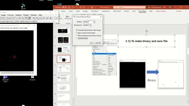Check Black background (of binary masks)

[x=77, y=36]
